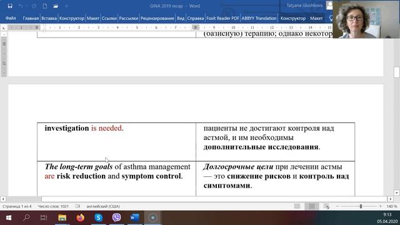This screenshot has height=225, width=400.
Task: Click the bold text 'снижение рисков'
Action: point(258,176)
